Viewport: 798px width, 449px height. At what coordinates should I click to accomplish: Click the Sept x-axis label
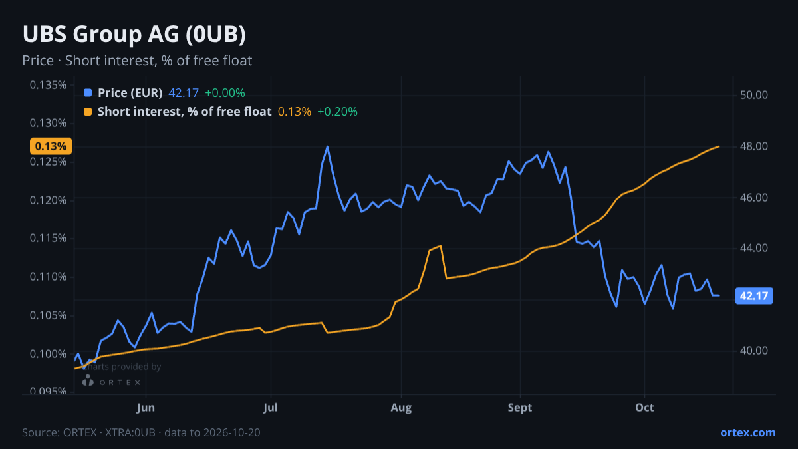(x=520, y=407)
